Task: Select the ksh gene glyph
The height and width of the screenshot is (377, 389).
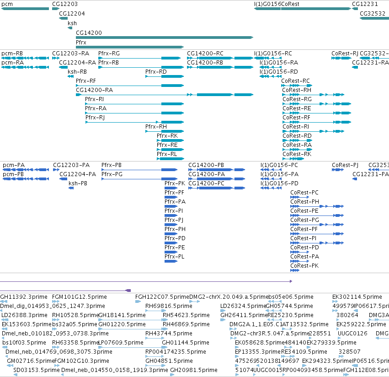Action: coord(70,28)
